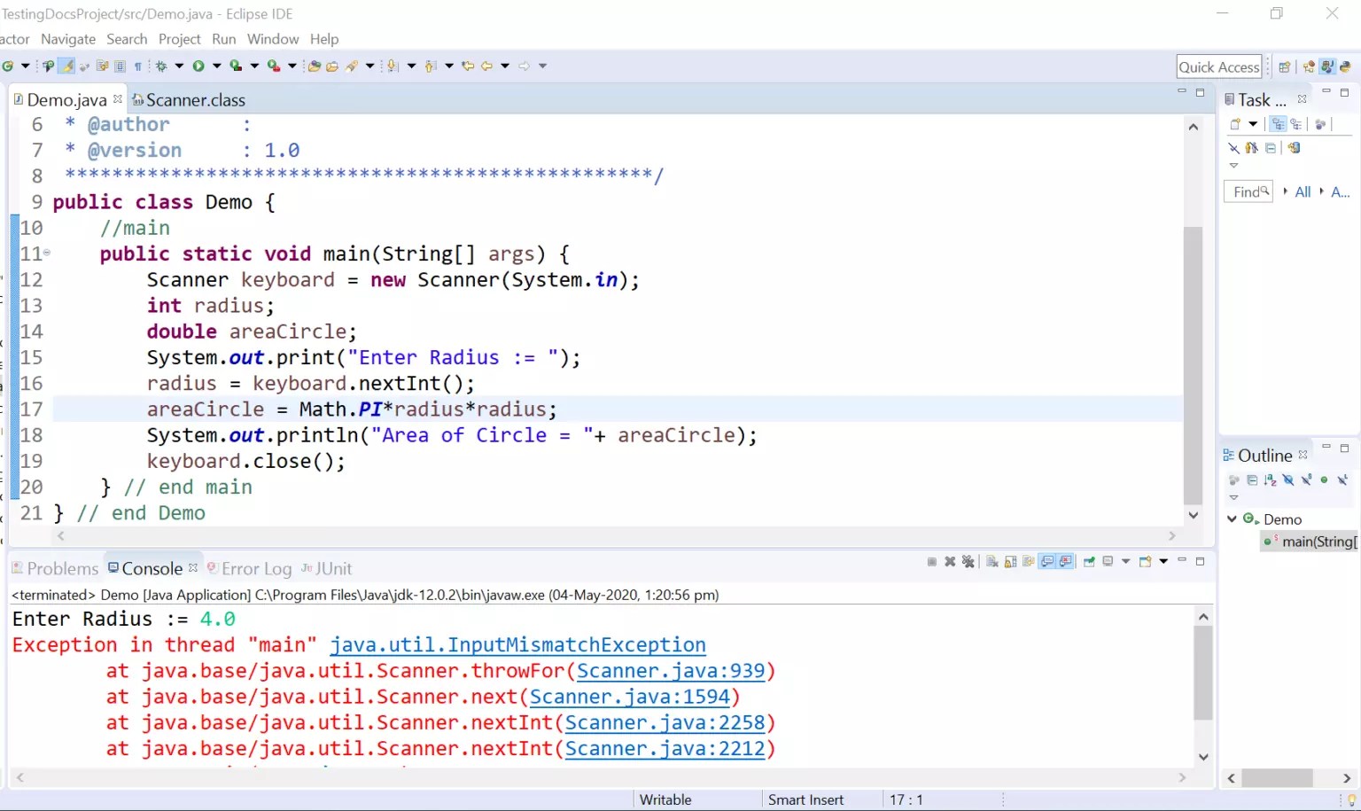Clear the Console output
Viewport: 1361px width, 811px height.
pyautogui.click(x=991, y=561)
